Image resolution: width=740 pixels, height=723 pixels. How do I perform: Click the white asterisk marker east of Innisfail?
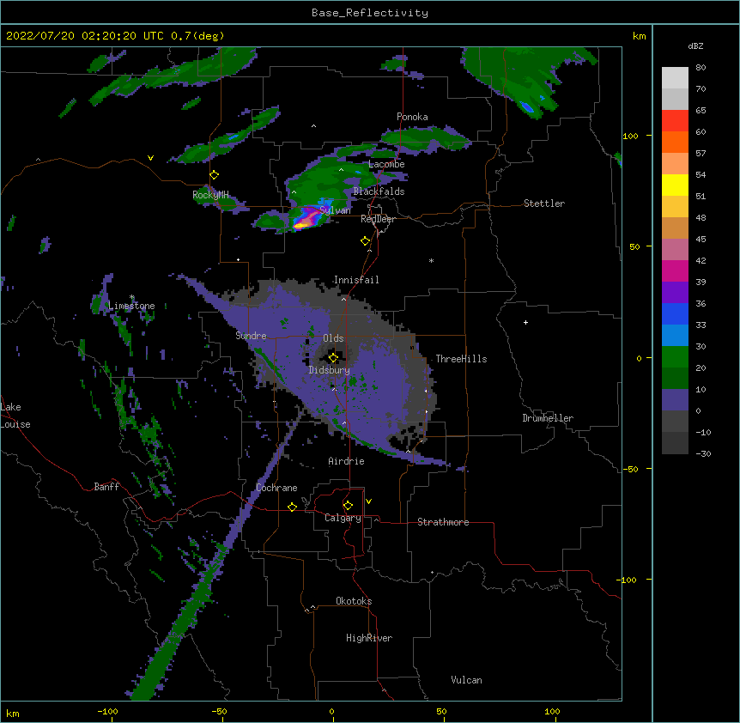[431, 261]
